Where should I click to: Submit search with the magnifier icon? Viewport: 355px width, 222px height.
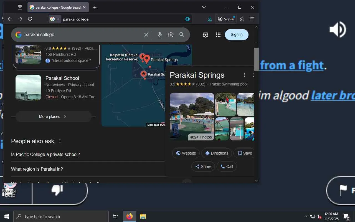click(x=182, y=35)
